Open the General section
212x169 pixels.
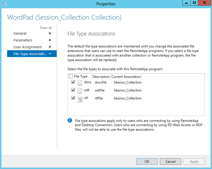[x=20, y=33]
